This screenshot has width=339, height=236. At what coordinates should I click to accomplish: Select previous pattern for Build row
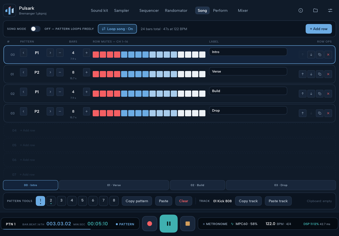coord(24,92)
